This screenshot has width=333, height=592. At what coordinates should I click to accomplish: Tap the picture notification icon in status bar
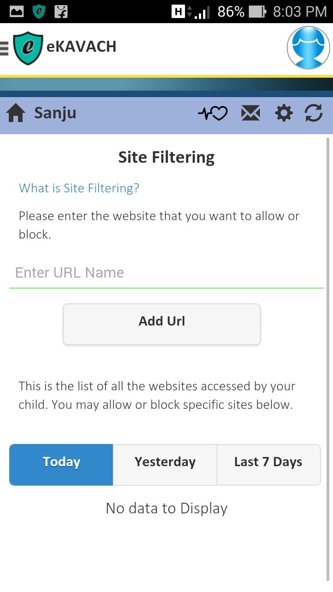17,12
